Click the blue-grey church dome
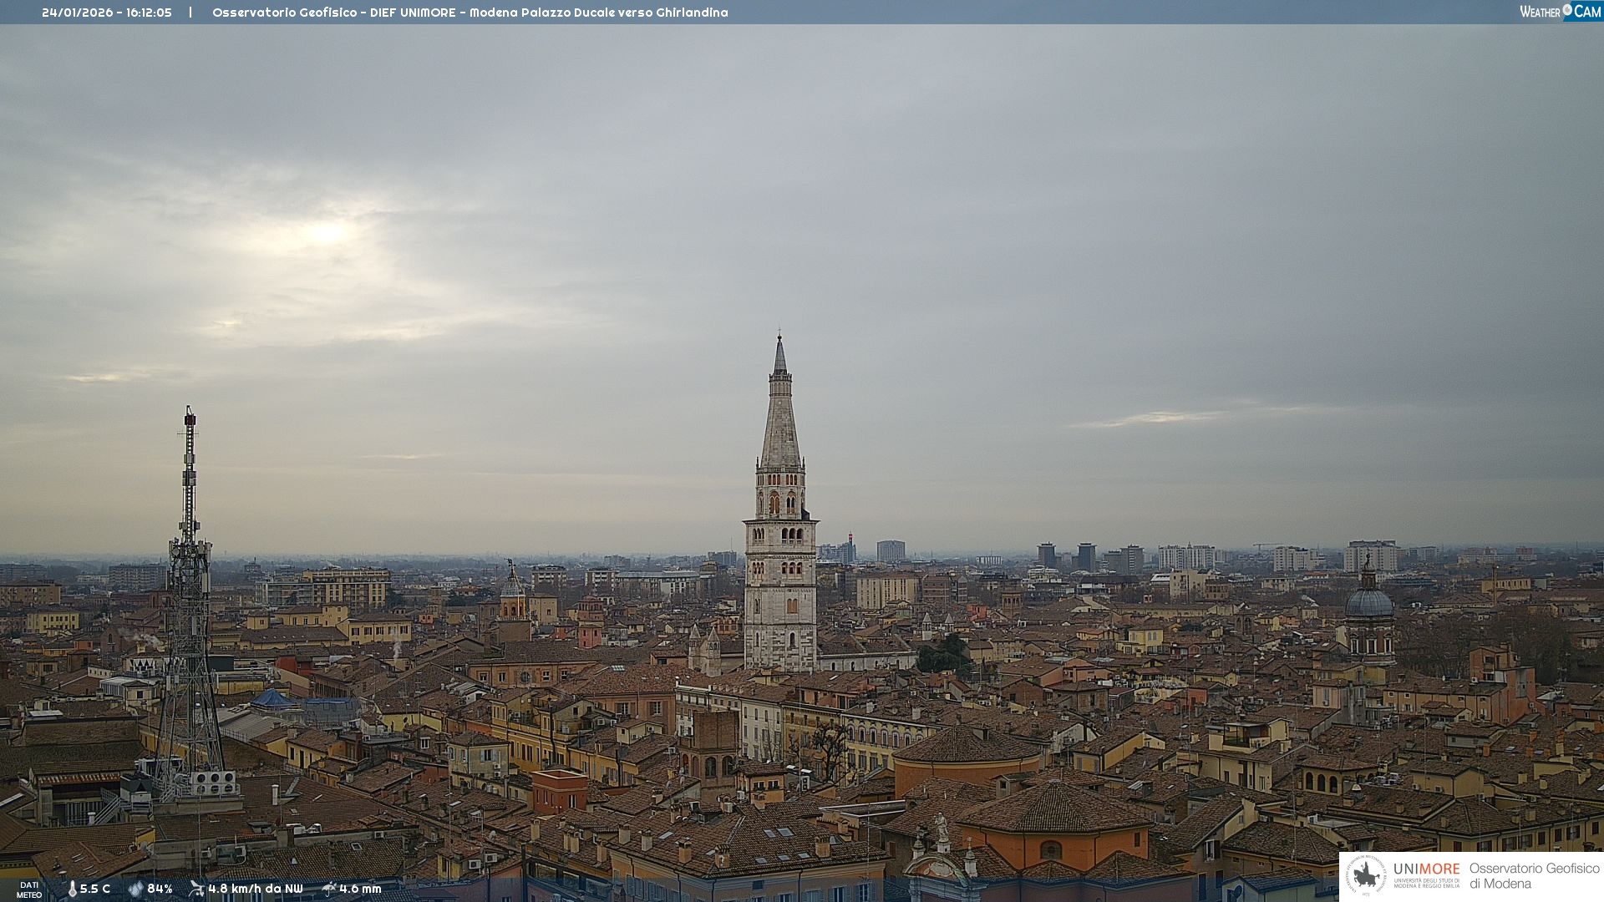Screen dimensions: 1604x902 (1368, 603)
